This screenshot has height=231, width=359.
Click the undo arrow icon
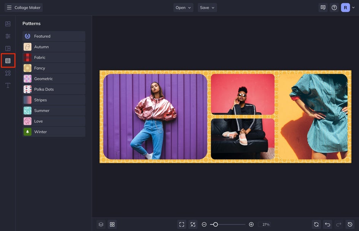[328, 225]
